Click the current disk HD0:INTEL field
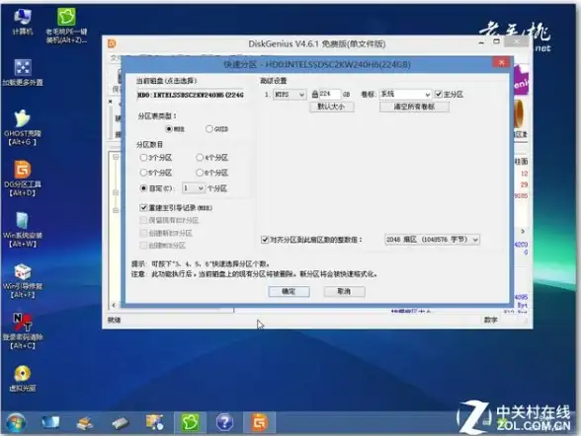 click(191, 95)
